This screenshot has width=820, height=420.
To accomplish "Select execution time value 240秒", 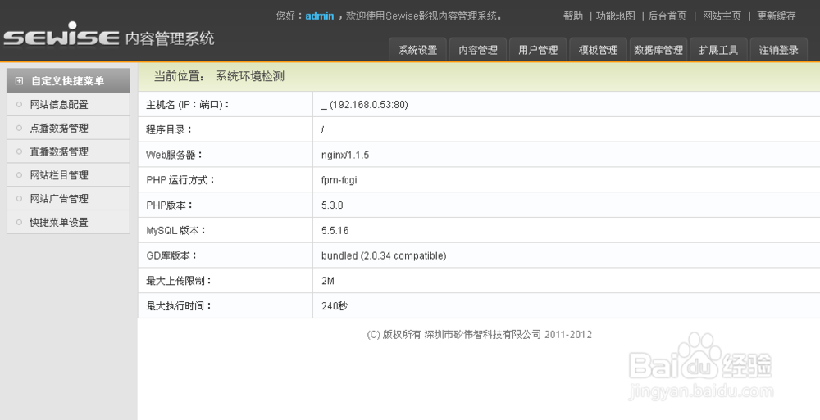I will point(335,305).
